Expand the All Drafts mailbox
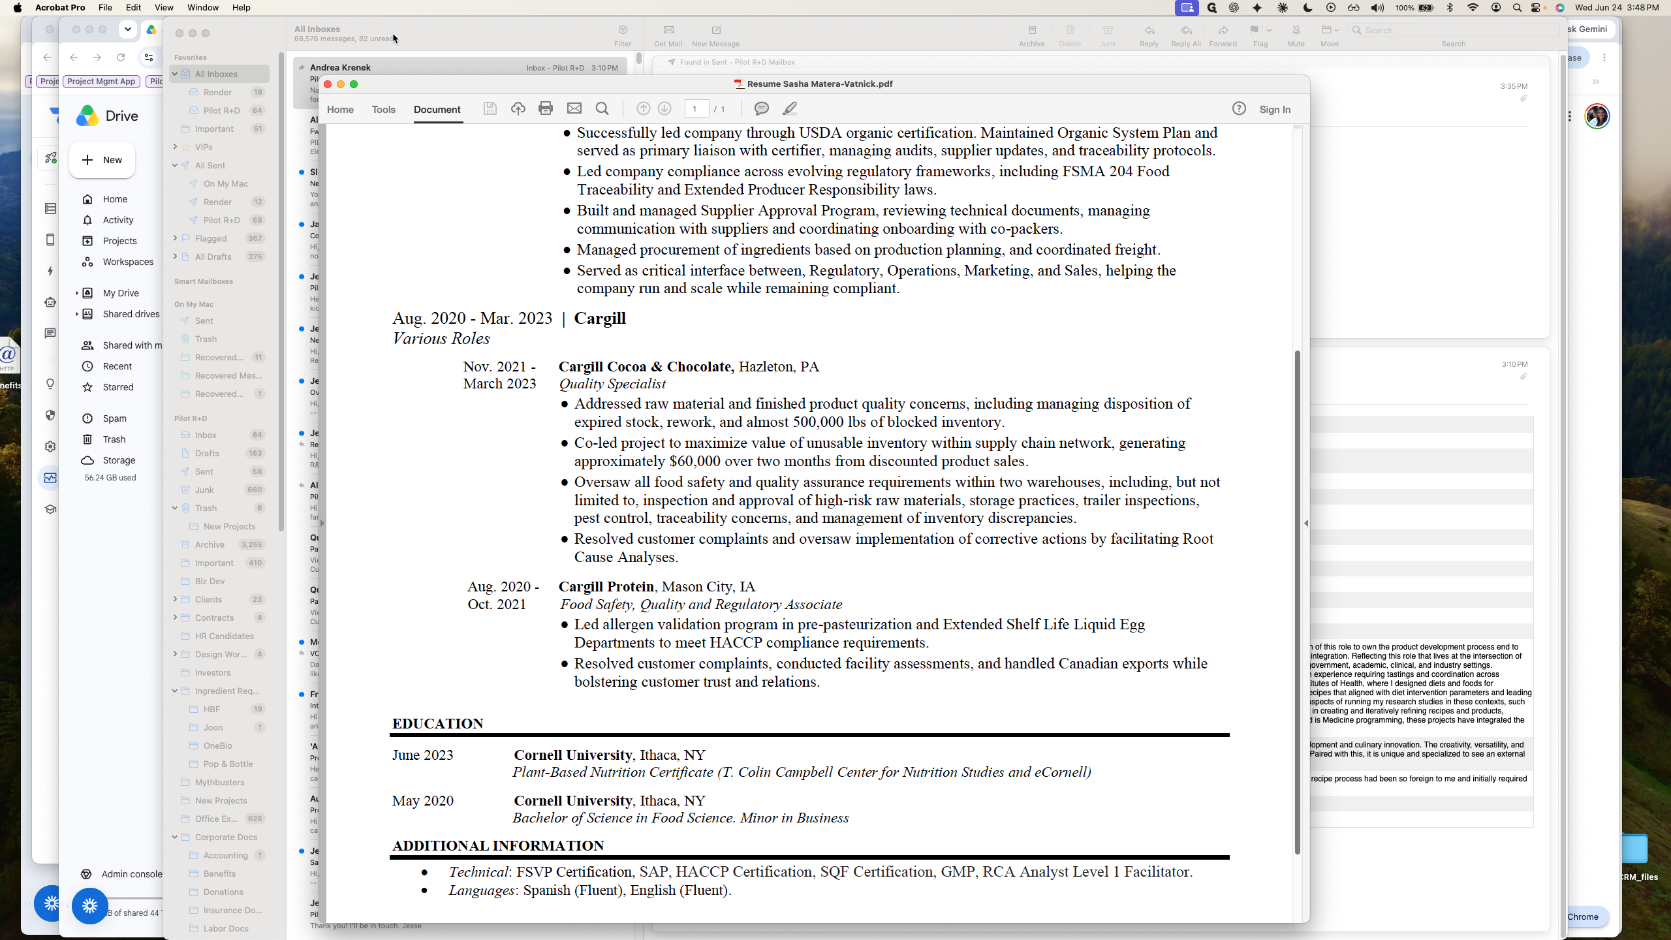This screenshot has width=1671, height=940. (x=175, y=257)
